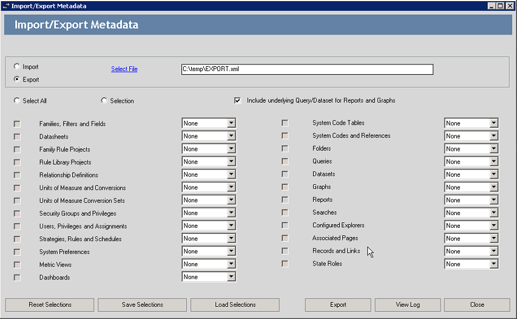Open the Queries dropdown
Viewport: 517px width, 319px height.
click(x=471, y=162)
